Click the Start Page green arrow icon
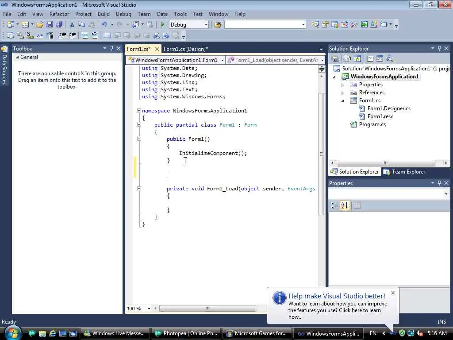 coord(364,25)
